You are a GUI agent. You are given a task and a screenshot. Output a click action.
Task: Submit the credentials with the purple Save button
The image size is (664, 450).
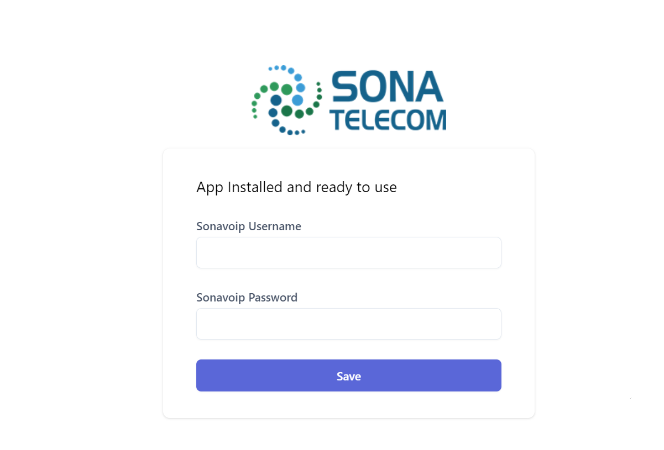coord(348,375)
